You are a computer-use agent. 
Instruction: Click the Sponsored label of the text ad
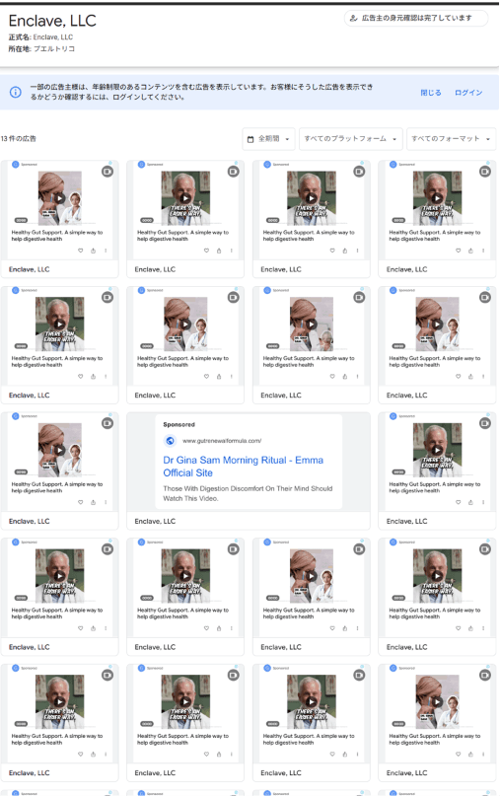tap(179, 424)
